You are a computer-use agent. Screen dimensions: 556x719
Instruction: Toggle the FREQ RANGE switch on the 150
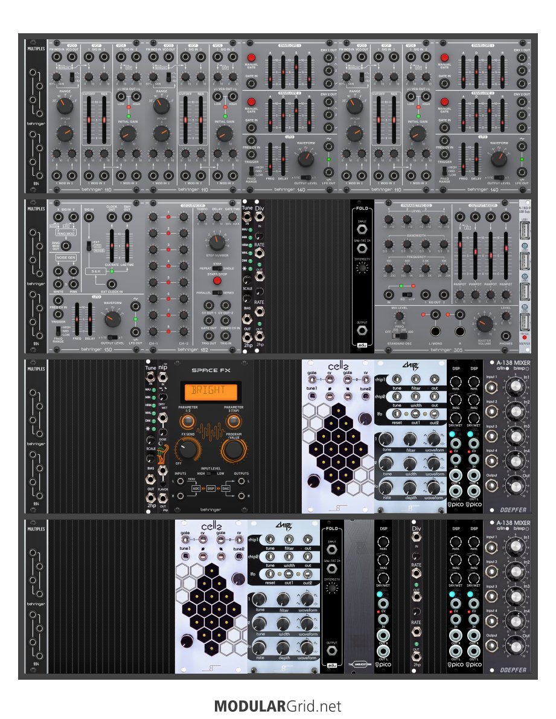coord(58,330)
